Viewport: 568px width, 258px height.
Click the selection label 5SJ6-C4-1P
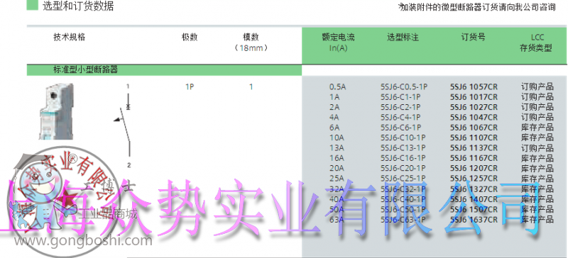pos(400,117)
